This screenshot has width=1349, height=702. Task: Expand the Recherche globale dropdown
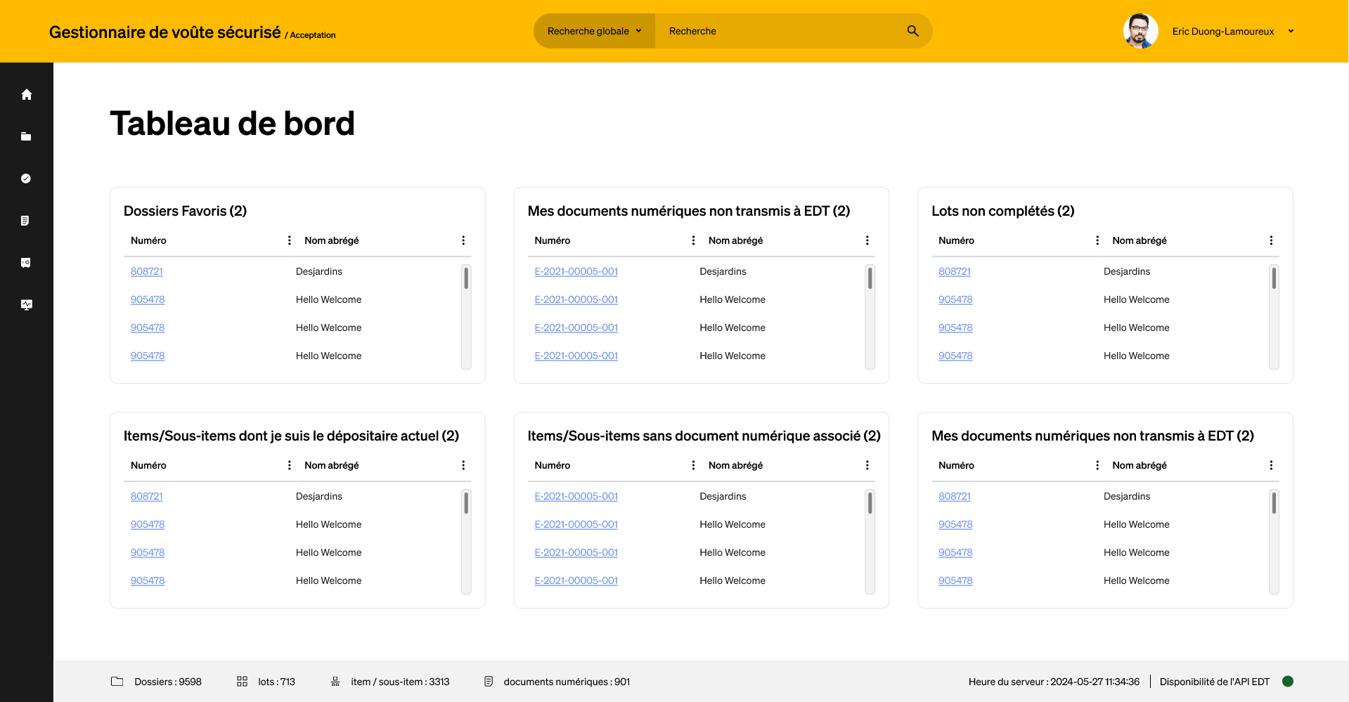(594, 31)
